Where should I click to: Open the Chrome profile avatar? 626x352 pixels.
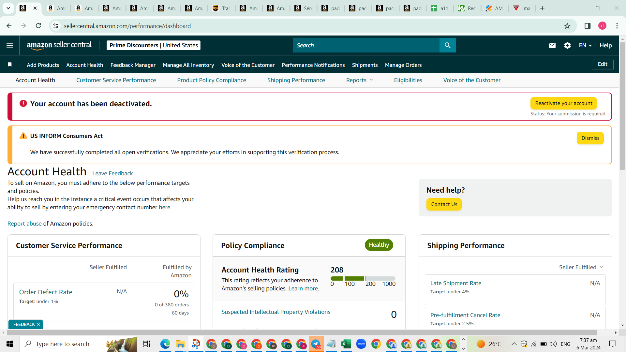pyautogui.click(x=602, y=26)
